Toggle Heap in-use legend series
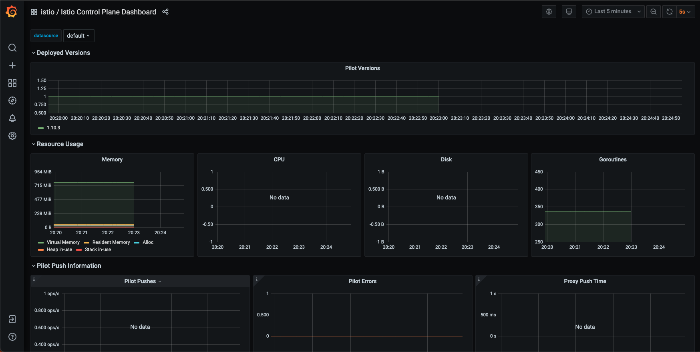The height and width of the screenshot is (352, 700). (59, 249)
